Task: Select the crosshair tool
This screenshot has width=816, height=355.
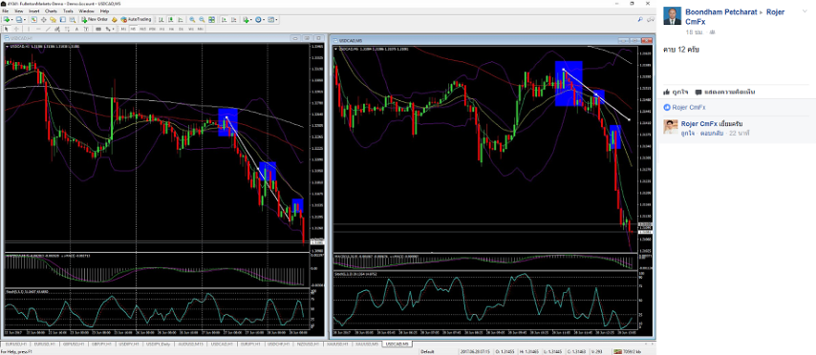Action: pyautogui.click(x=16, y=30)
